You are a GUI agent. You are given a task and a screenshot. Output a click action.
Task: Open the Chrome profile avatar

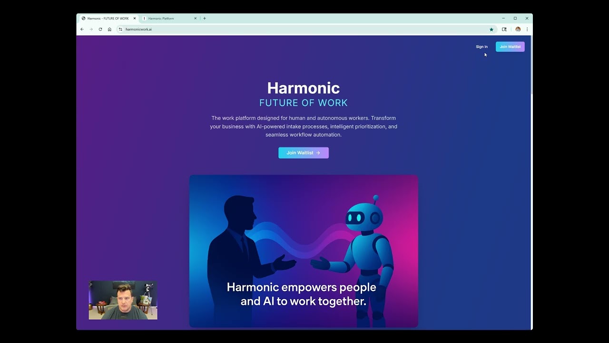518,29
